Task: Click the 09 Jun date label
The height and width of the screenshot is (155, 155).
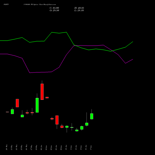Action: 61,148
